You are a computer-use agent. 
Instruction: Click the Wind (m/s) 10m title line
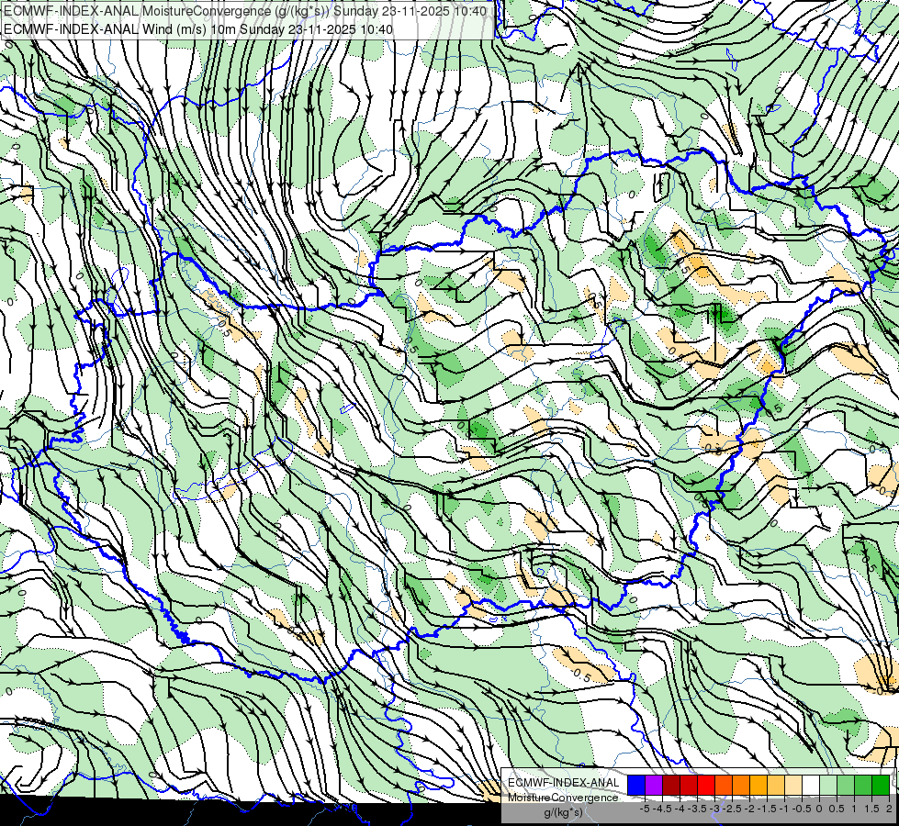(x=198, y=29)
